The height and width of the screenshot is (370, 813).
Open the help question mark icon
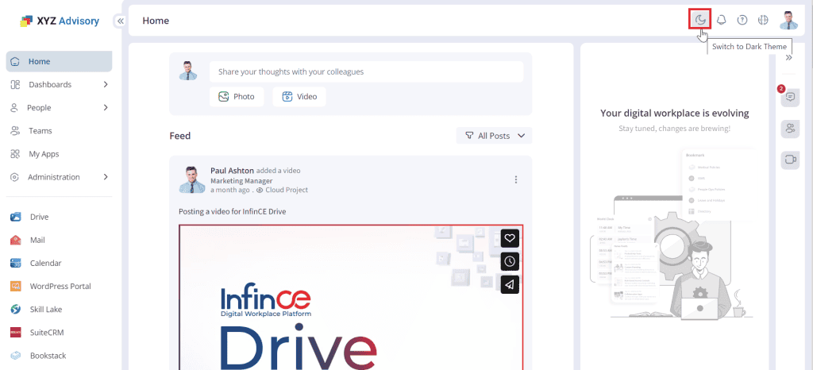pyautogui.click(x=742, y=20)
